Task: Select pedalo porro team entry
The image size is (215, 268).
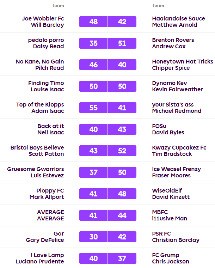Action: (x=46, y=40)
